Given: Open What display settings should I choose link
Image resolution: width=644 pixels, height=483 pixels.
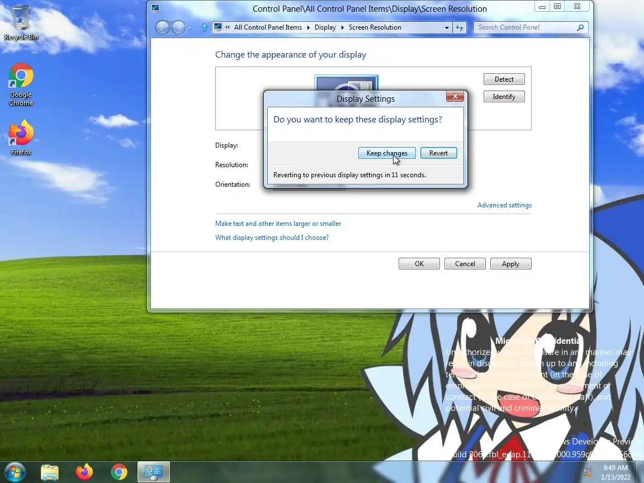Looking at the screenshot, I should tap(272, 238).
